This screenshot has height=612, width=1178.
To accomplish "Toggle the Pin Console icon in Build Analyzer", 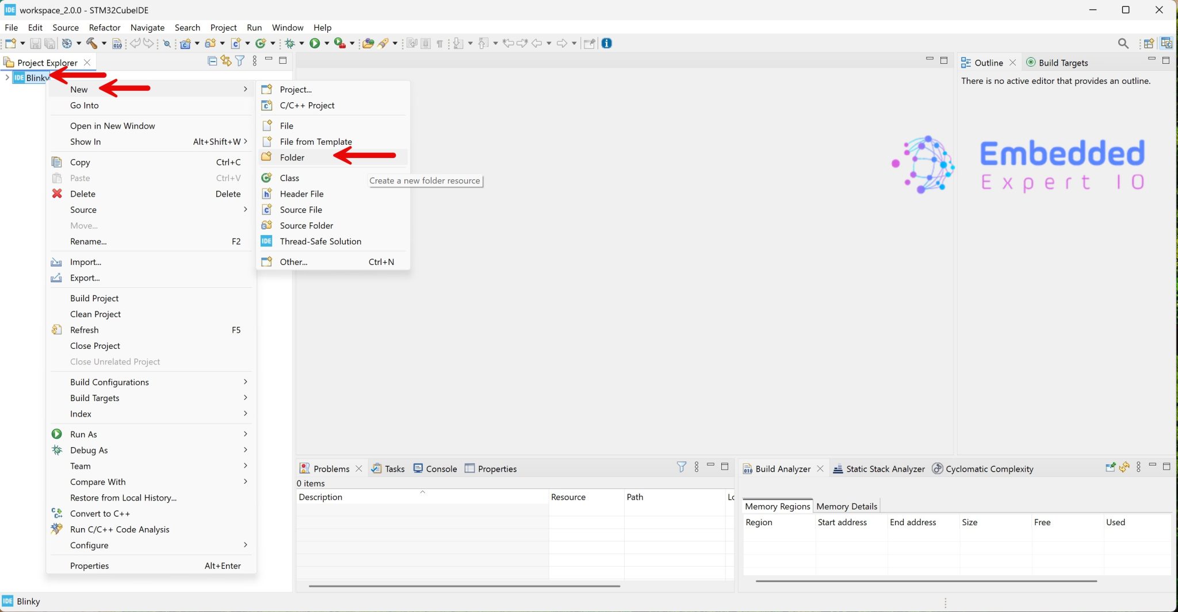I will [x=1110, y=467].
